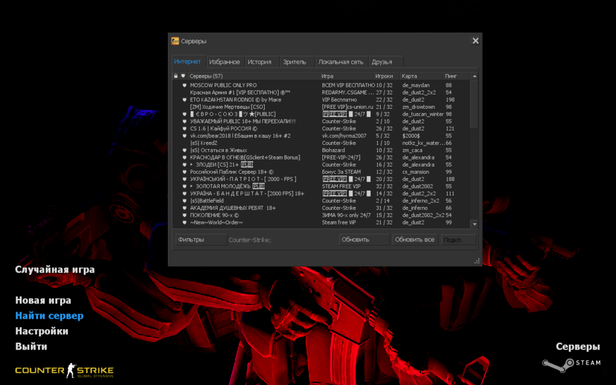The height and width of the screenshot is (385, 616).
Task: Click shield icon of ПОКОЛЕНИЕ 90-х server
Action: (x=184, y=215)
